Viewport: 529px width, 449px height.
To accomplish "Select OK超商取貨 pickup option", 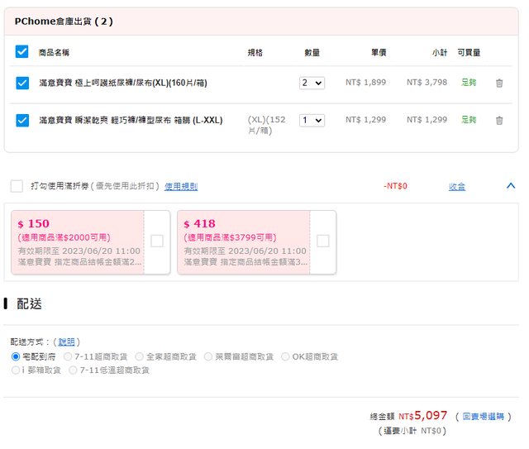I will (x=286, y=356).
